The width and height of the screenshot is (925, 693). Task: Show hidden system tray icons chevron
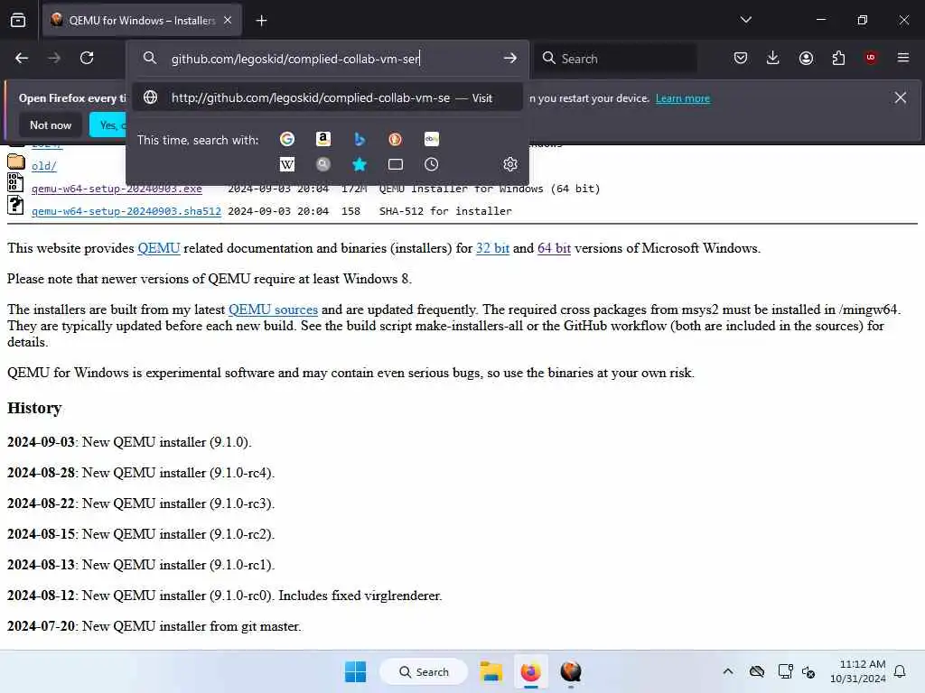[x=728, y=671]
